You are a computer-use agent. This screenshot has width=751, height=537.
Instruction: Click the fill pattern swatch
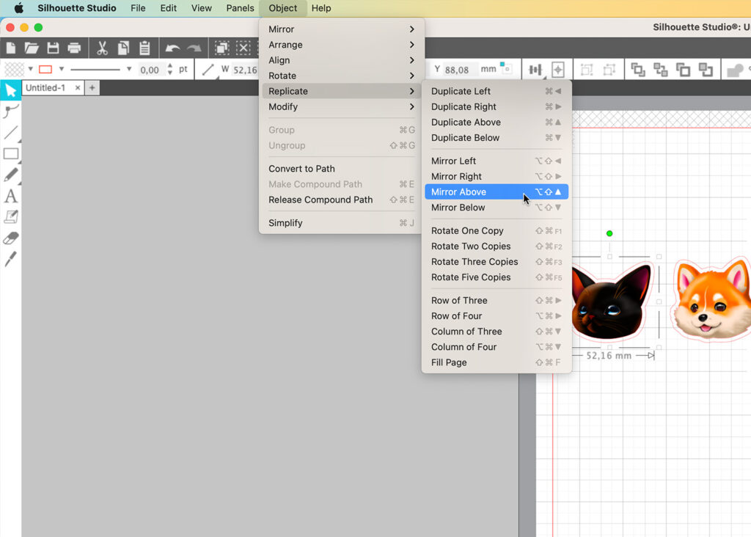tap(14, 70)
